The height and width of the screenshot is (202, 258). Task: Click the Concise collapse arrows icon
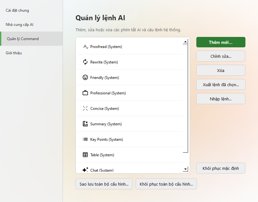pyautogui.click(x=85, y=108)
